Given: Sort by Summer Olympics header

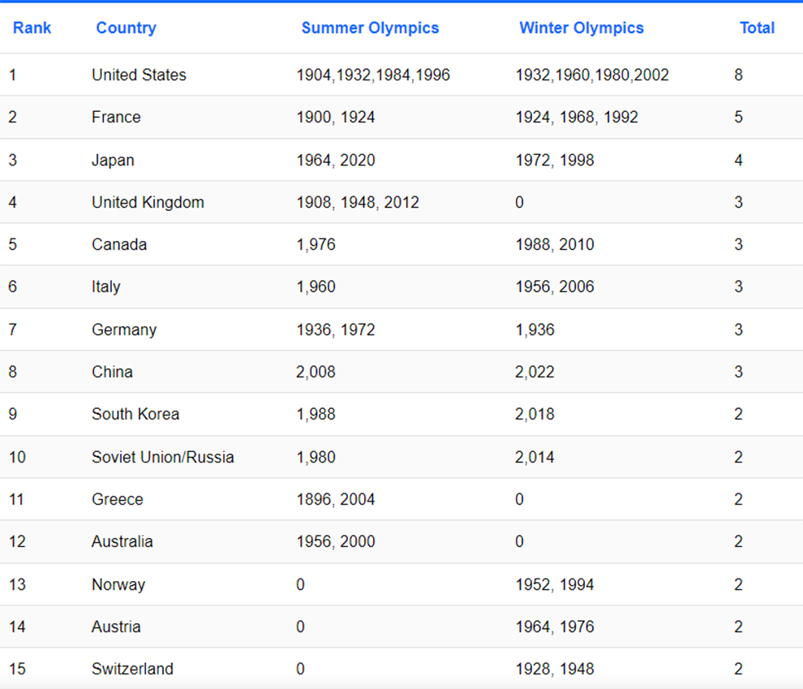Looking at the screenshot, I should click(x=370, y=28).
